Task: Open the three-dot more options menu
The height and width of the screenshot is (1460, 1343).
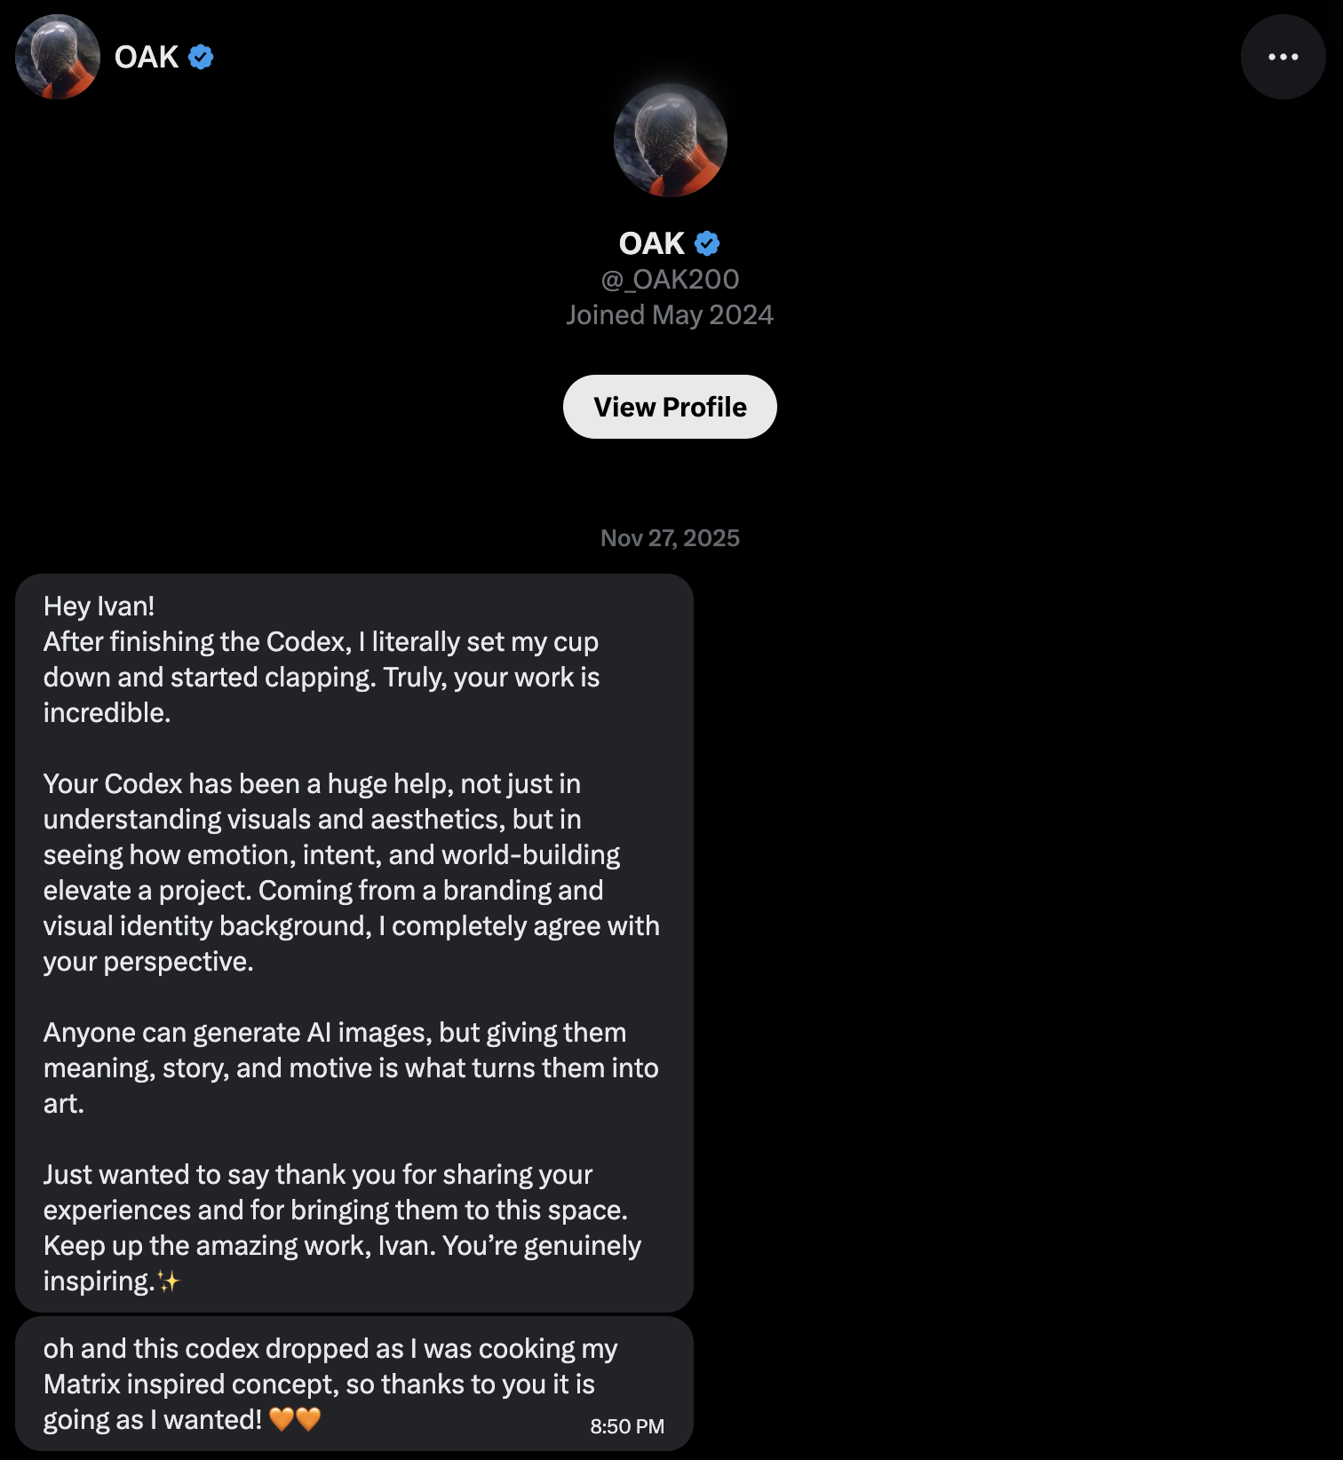Action: pyautogui.click(x=1283, y=57)
